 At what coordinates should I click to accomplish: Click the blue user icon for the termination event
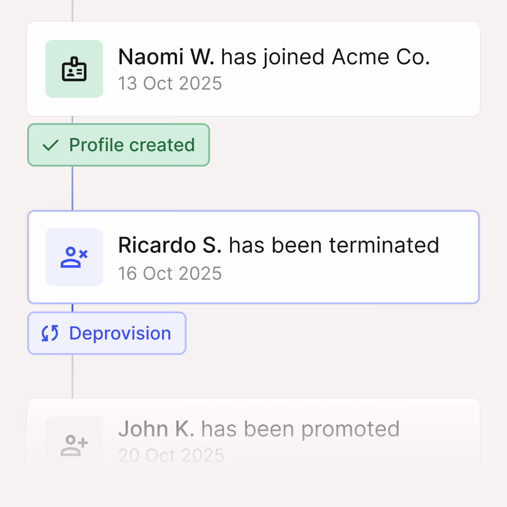[74, 257]
